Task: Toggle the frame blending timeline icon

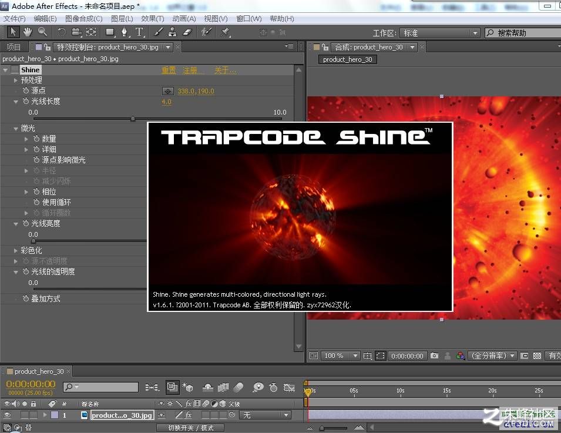Action: click(x=223, y=387)
